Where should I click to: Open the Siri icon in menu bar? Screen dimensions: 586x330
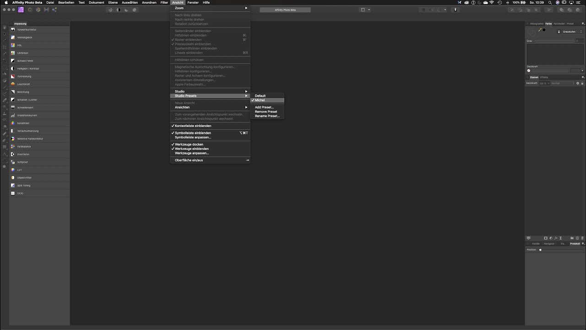(x=557, y=2)
